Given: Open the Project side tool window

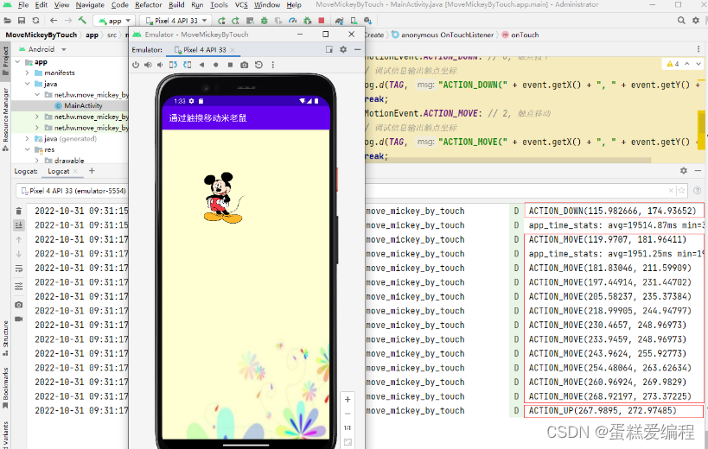Looking at the screenshot, I should coord(5,62).
